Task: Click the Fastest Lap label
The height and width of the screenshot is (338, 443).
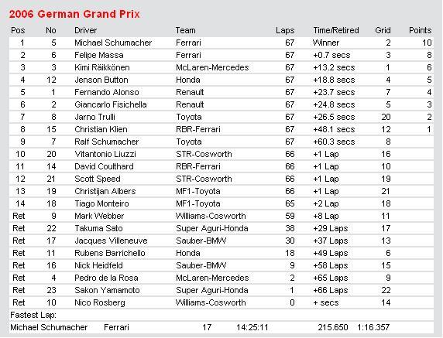Action: 33,315
